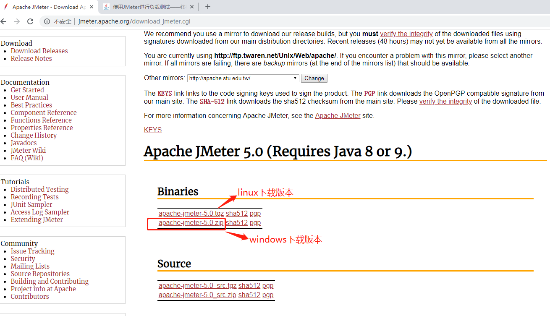Viewport: 550px width, 316px height.
Task: Open Download Releases in sidebar
Action: (x=39, y=51)
